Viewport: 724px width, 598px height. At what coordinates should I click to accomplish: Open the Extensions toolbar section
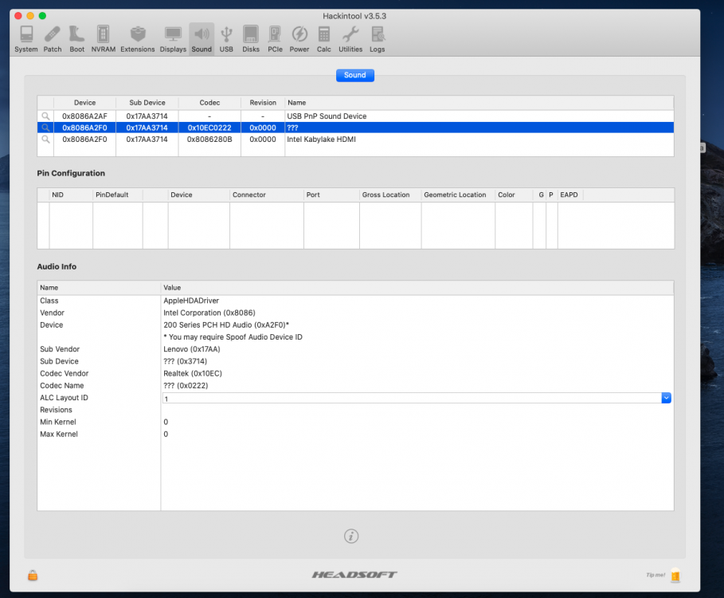point(138,39)
